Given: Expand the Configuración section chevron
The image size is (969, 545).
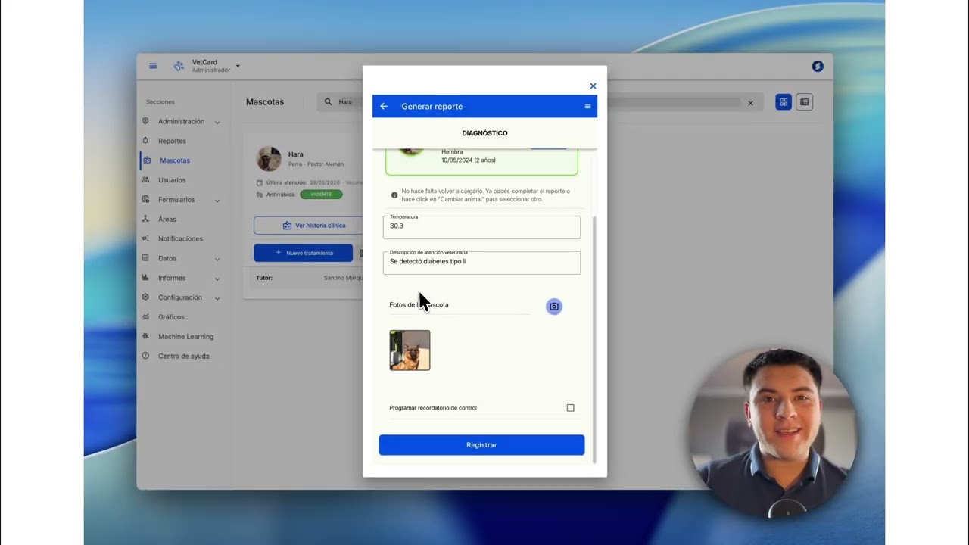Looking at the screenshot, I should [217, 298].
